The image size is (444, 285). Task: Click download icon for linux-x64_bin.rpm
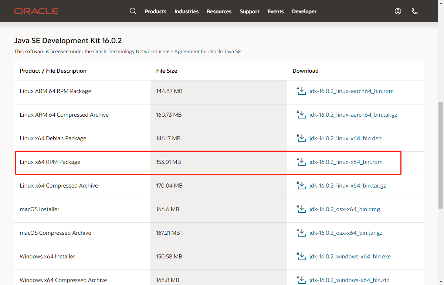(301, 162)
